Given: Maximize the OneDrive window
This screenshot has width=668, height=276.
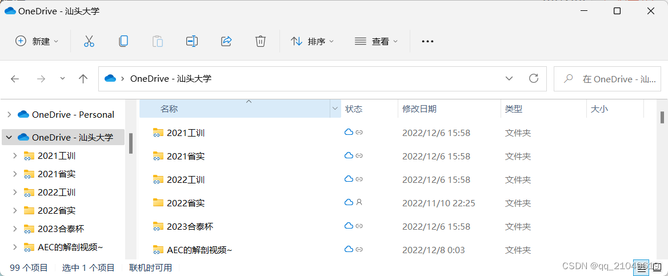Looking at the screenshot, I should pos(617,11).
